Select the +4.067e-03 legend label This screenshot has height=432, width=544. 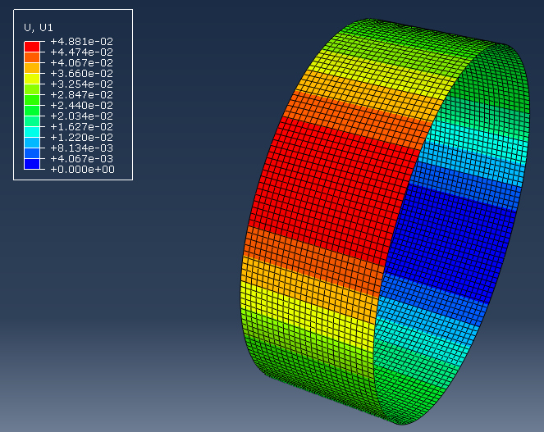82,159
